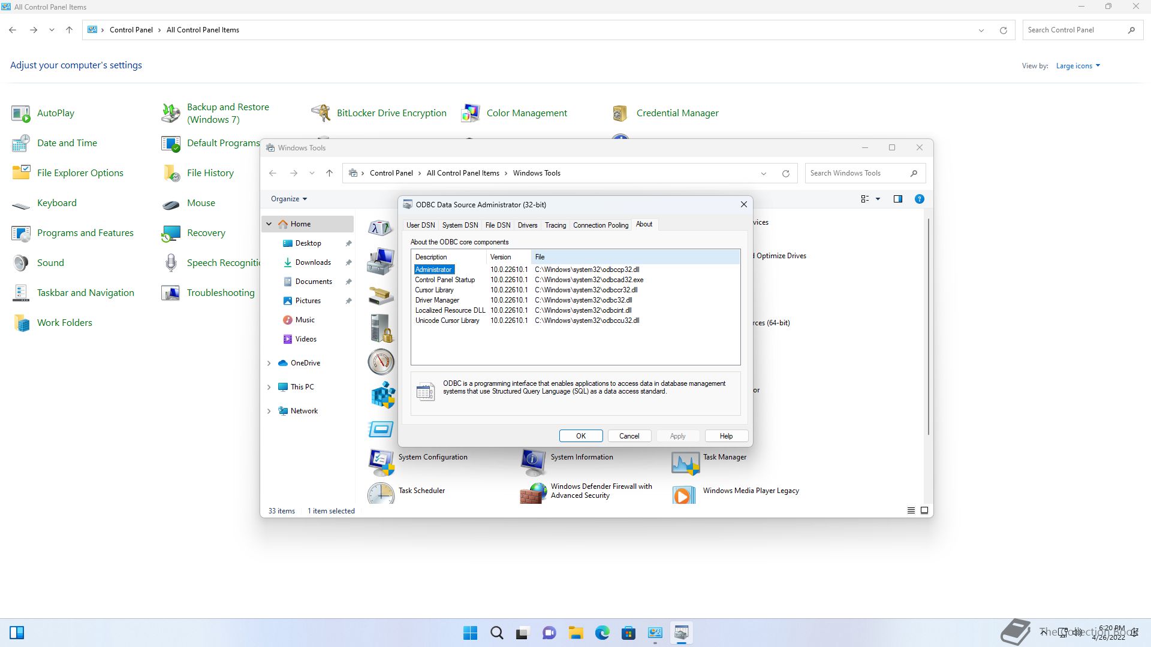Viewport: 1151px width, 647px height.
Task: Open Microsoft Edge from the taskbar
Action: click(602, 633)
